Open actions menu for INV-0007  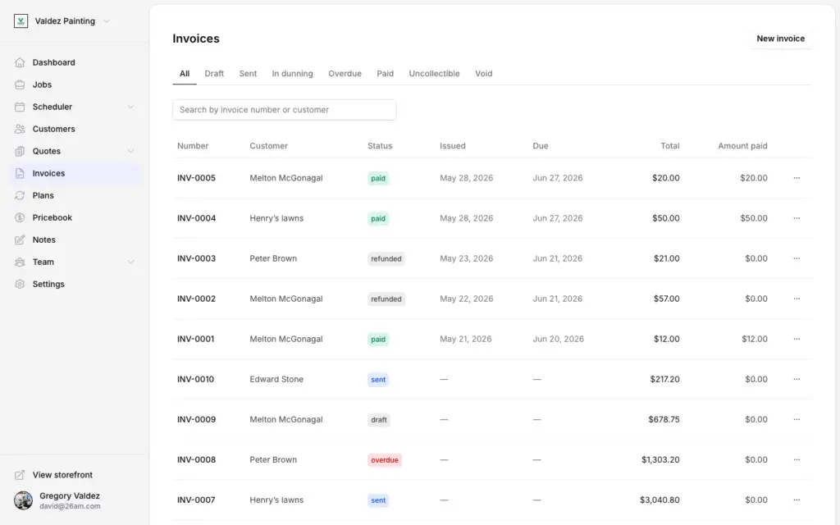797,500
